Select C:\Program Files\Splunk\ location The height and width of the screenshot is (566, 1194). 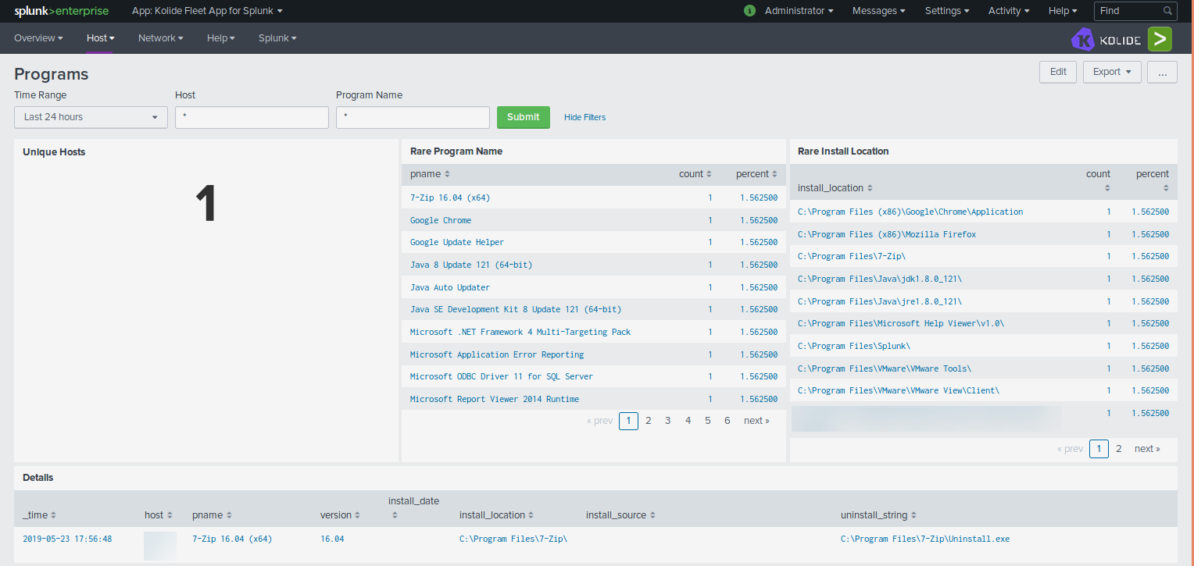click(854, 346)
